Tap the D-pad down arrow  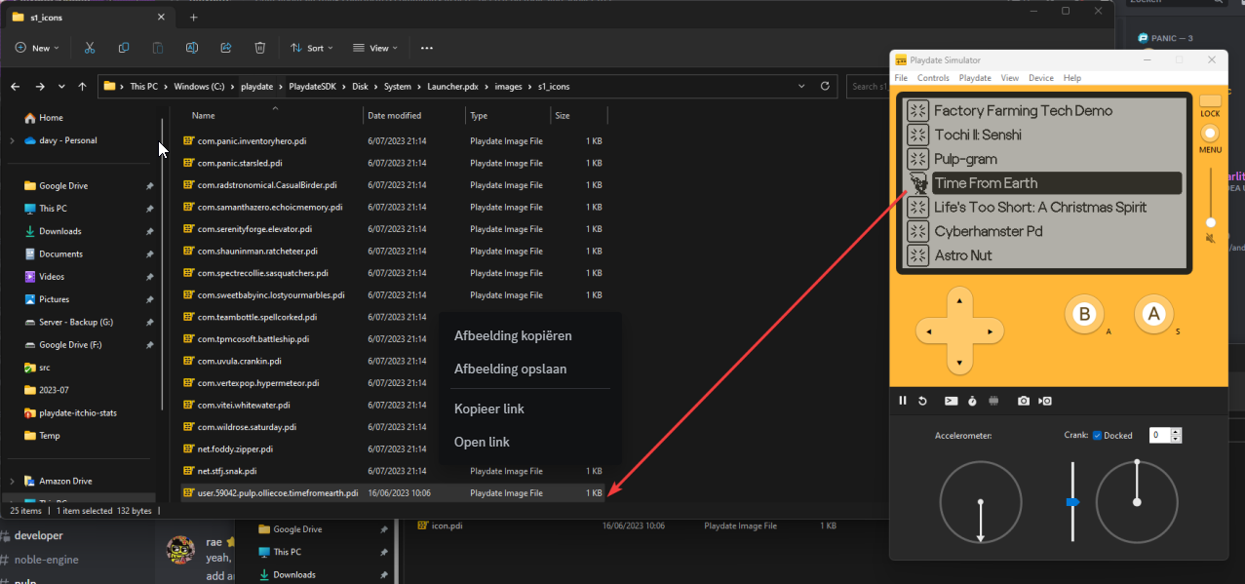coord(960,362)
